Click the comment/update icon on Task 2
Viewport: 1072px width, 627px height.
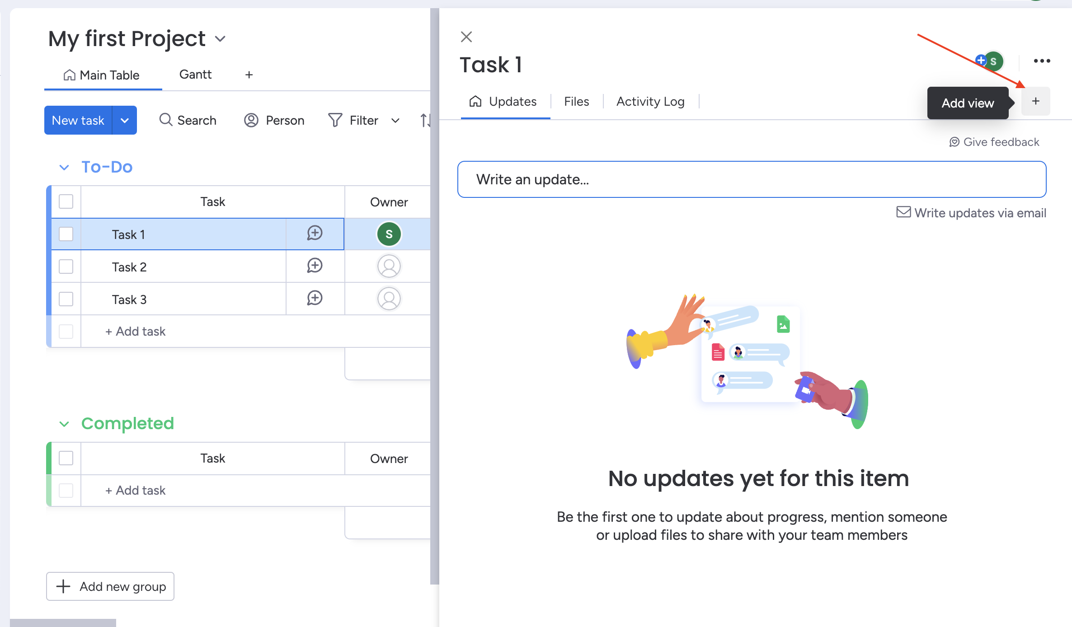coord(314,267)
